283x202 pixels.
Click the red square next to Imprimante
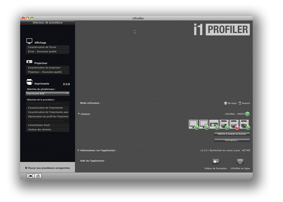(64, 84)
